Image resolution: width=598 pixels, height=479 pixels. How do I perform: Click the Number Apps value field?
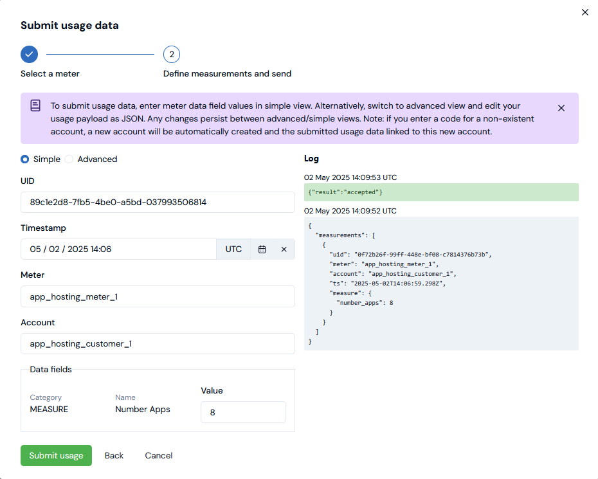[243, 413]
